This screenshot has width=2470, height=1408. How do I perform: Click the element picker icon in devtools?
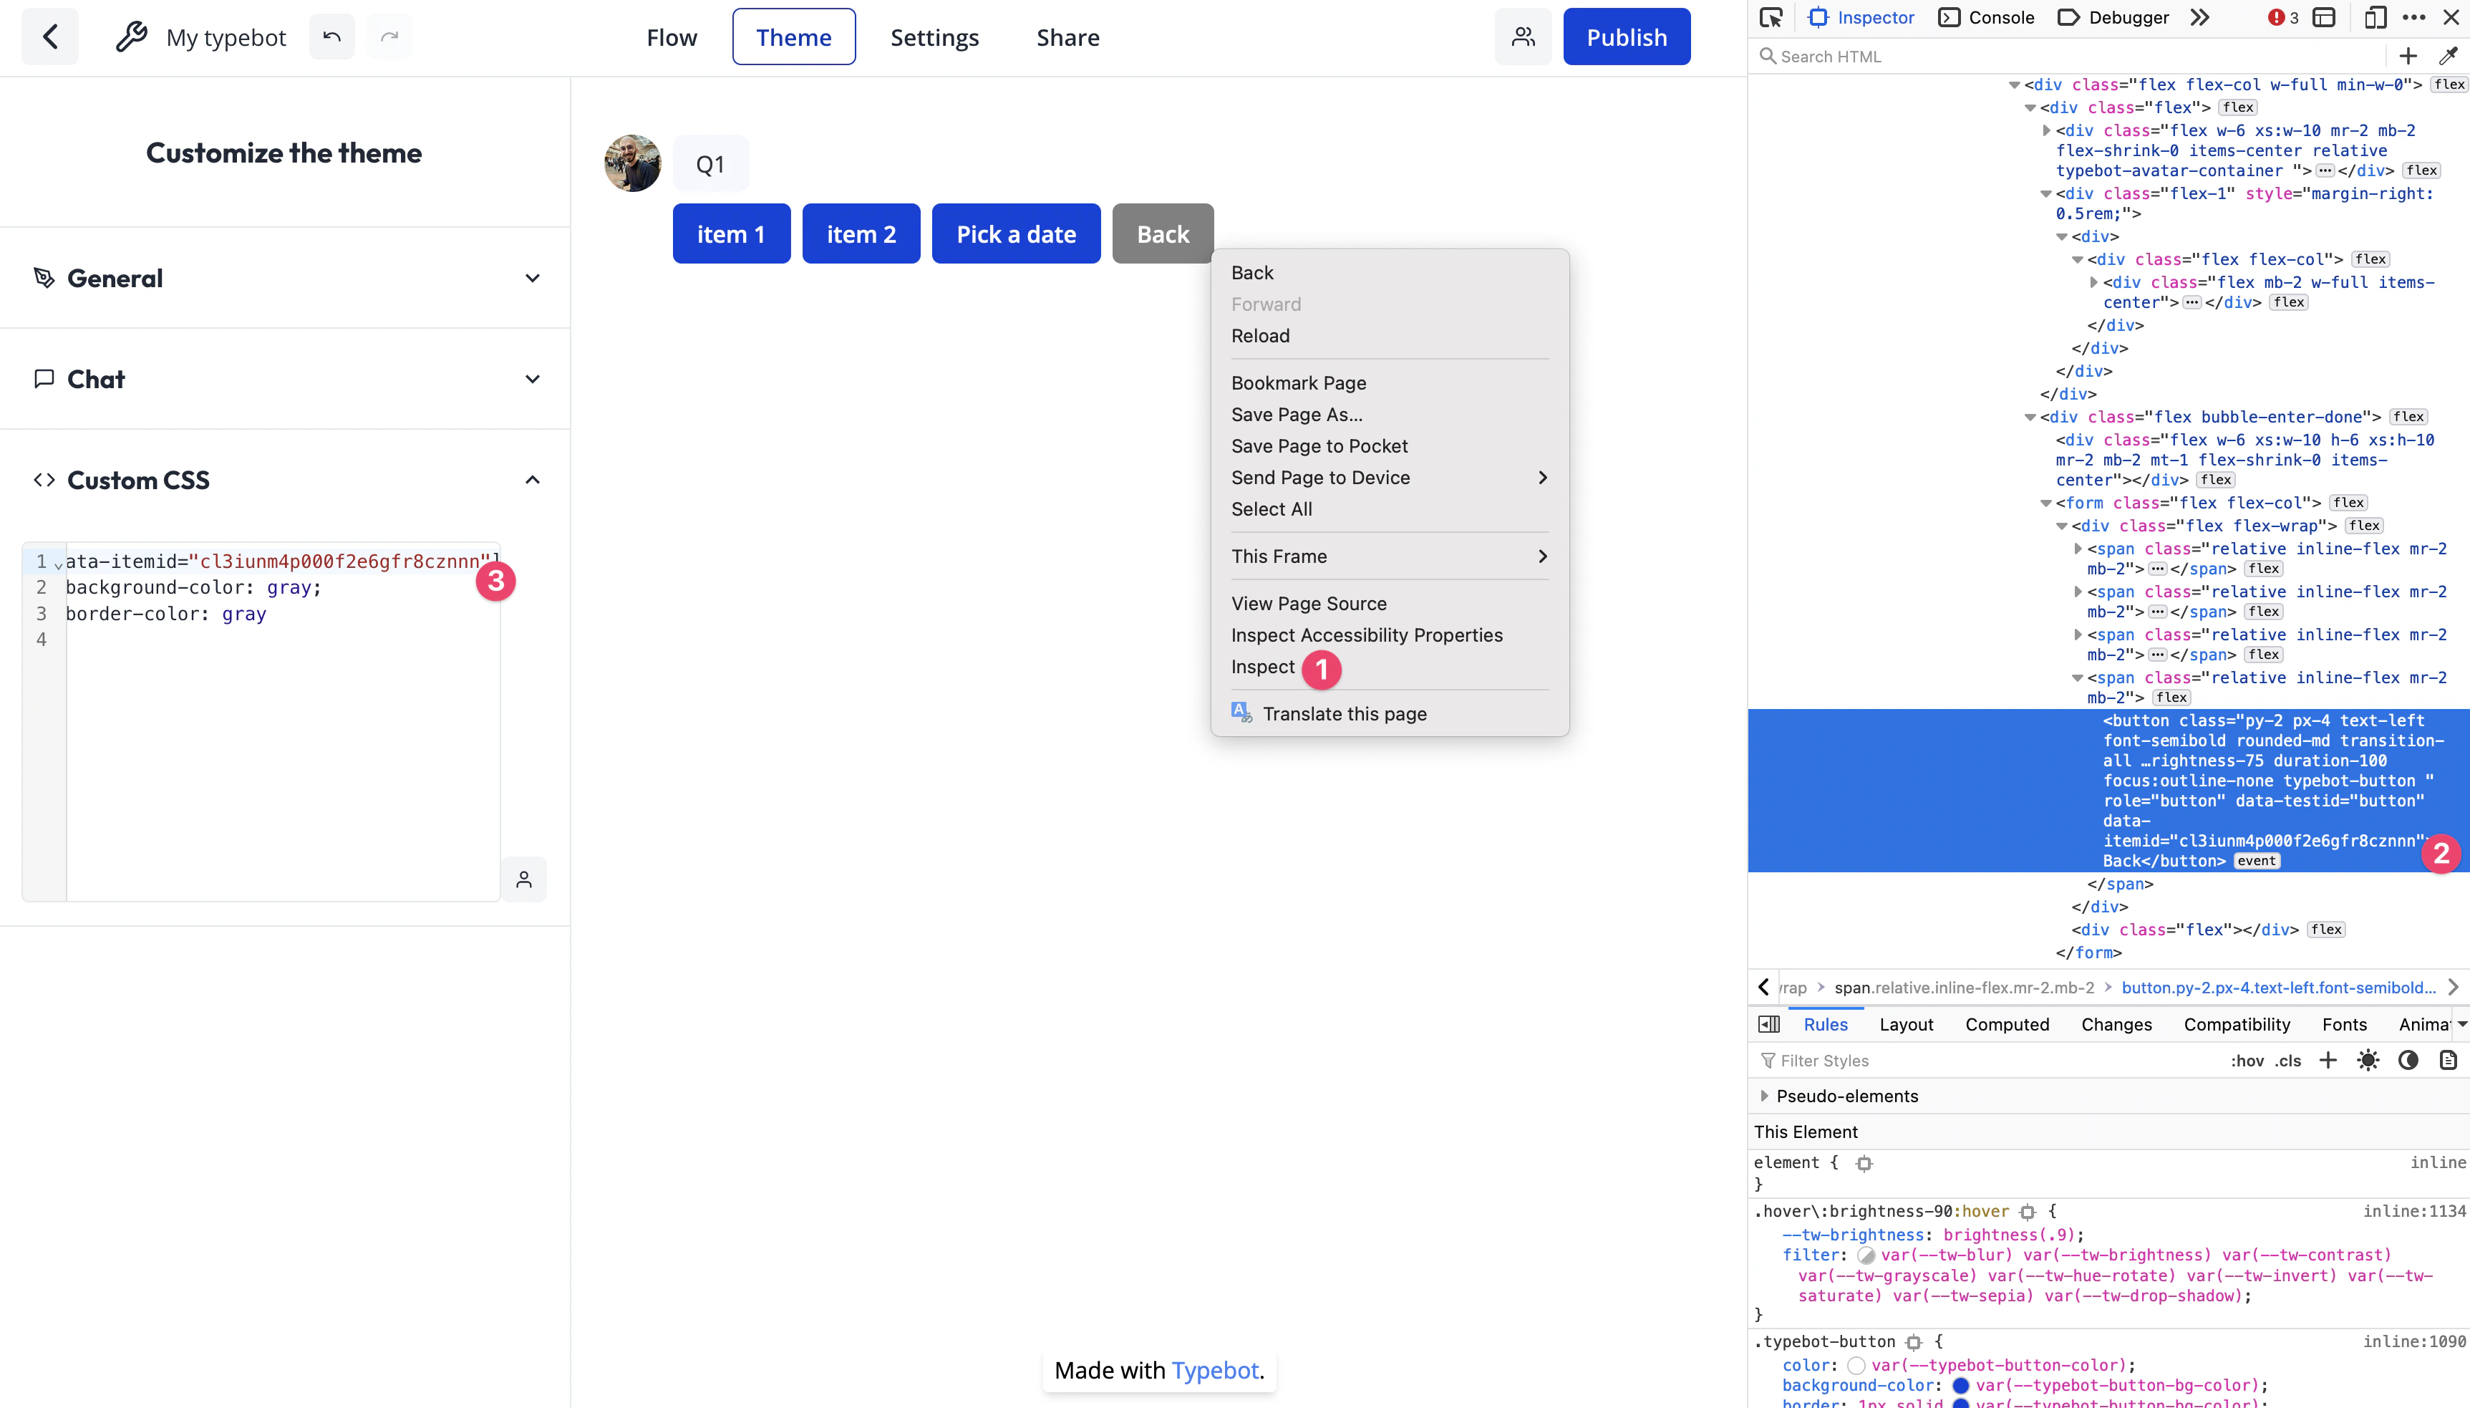click(x=1771, y=17)
